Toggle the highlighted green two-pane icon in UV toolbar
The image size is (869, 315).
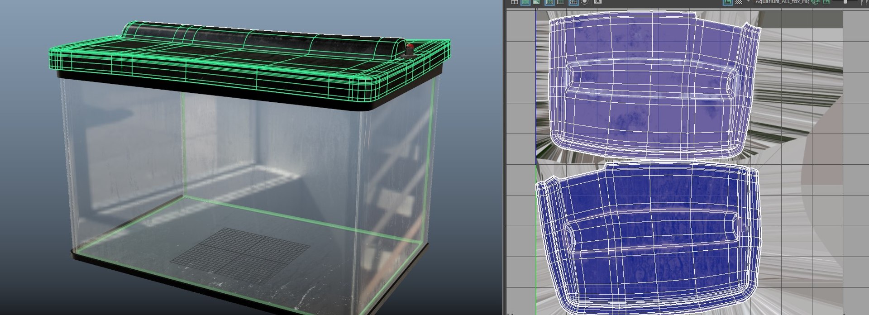pos(525,2)
